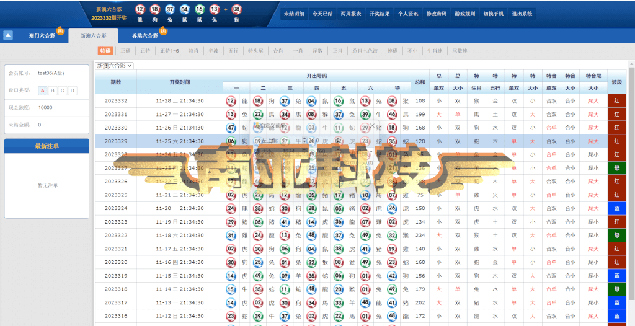Open 游戏规则 page
The image size is (635, 326).
tap(465, 14)
